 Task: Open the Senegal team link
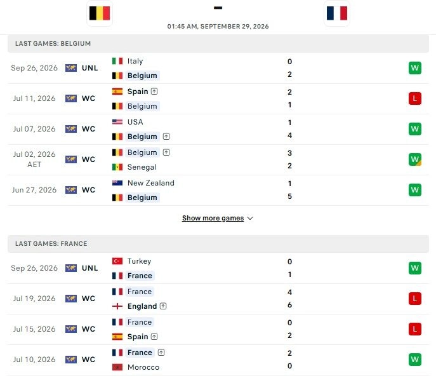point(142,167)
